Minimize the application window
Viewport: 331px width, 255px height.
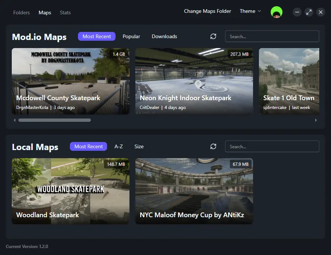[297, 12]
